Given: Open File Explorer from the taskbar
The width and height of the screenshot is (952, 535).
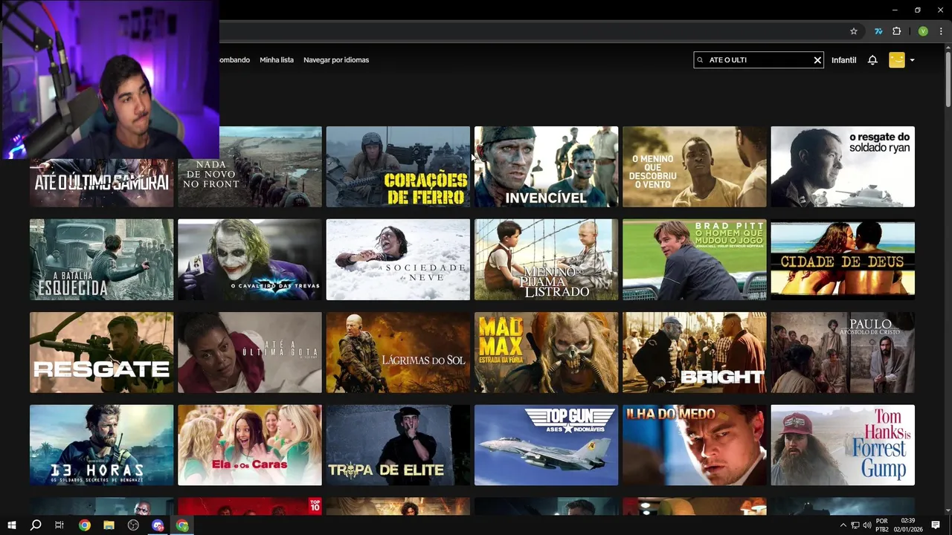Looking at the screenshot, I should pos(109,525).
